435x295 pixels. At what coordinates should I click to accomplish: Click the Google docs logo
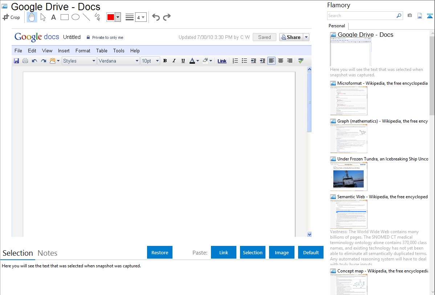point(37,37)
